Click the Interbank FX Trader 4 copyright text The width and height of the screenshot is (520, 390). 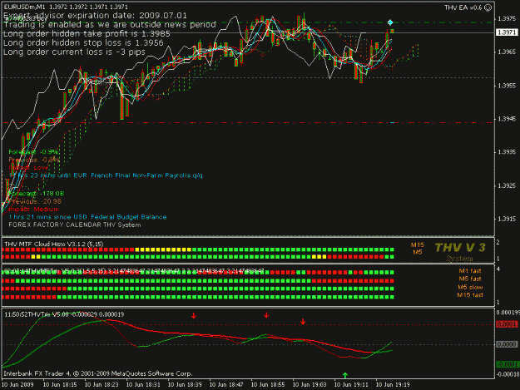coord(98,373)
